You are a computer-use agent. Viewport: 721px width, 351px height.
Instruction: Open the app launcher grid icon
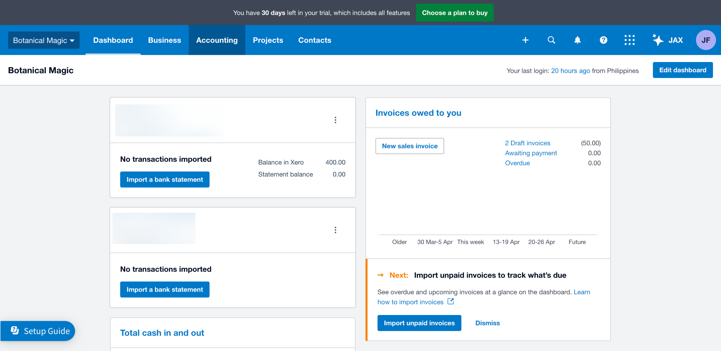tap(629, 40)
